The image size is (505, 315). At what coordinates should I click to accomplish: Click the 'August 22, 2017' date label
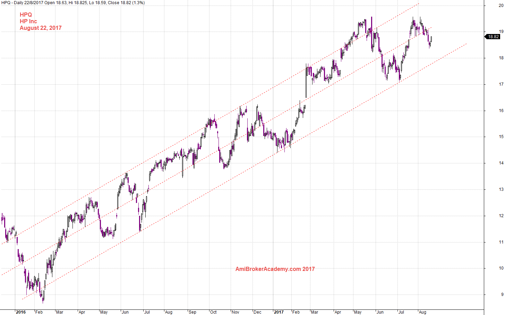41,28
